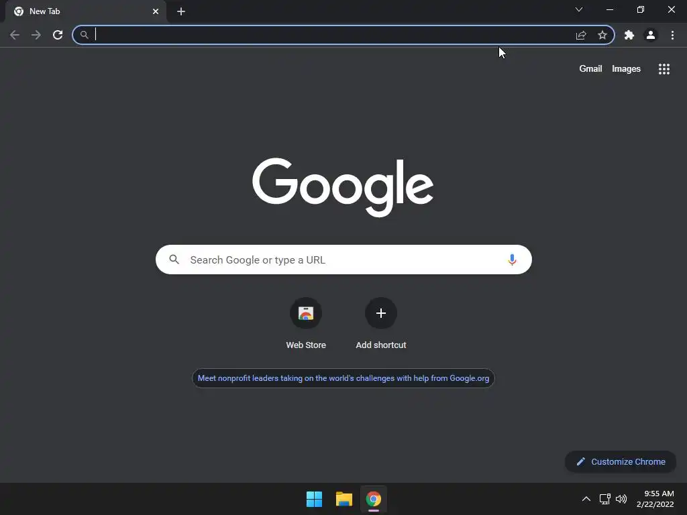Open the taskbar clock and date
687x515 pixels.
[655, 499]
